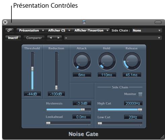Open the Afficher l'insertion menu
Viewport: 165px width, 140px height.
91,30
